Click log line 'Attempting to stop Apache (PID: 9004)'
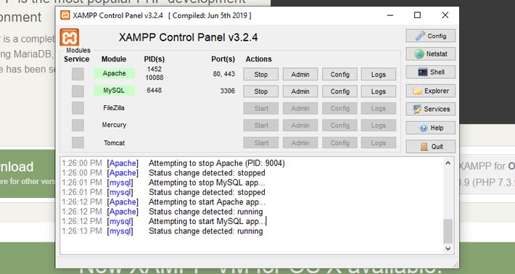The width and height of the screenshot is (515, 274). [217, 163]
